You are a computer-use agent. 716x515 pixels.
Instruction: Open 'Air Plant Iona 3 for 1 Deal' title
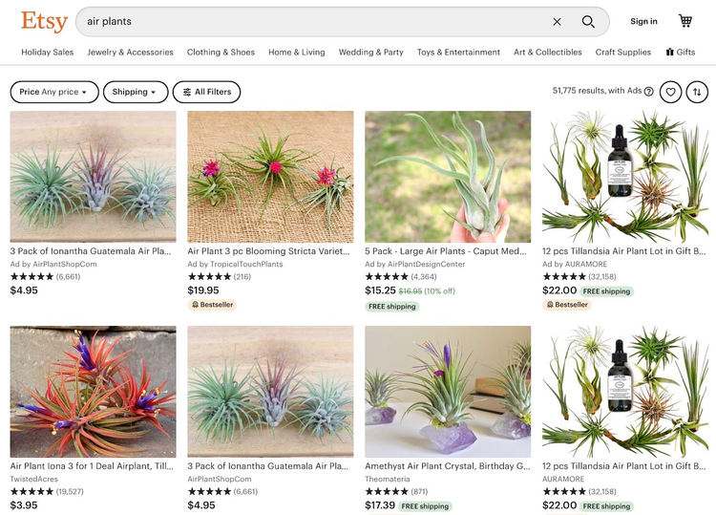tap(92, 466)
